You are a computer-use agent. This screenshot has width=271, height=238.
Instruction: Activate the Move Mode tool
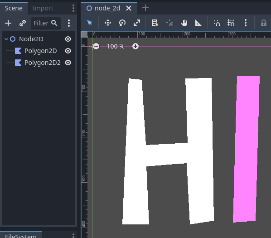tap(108, 23)
